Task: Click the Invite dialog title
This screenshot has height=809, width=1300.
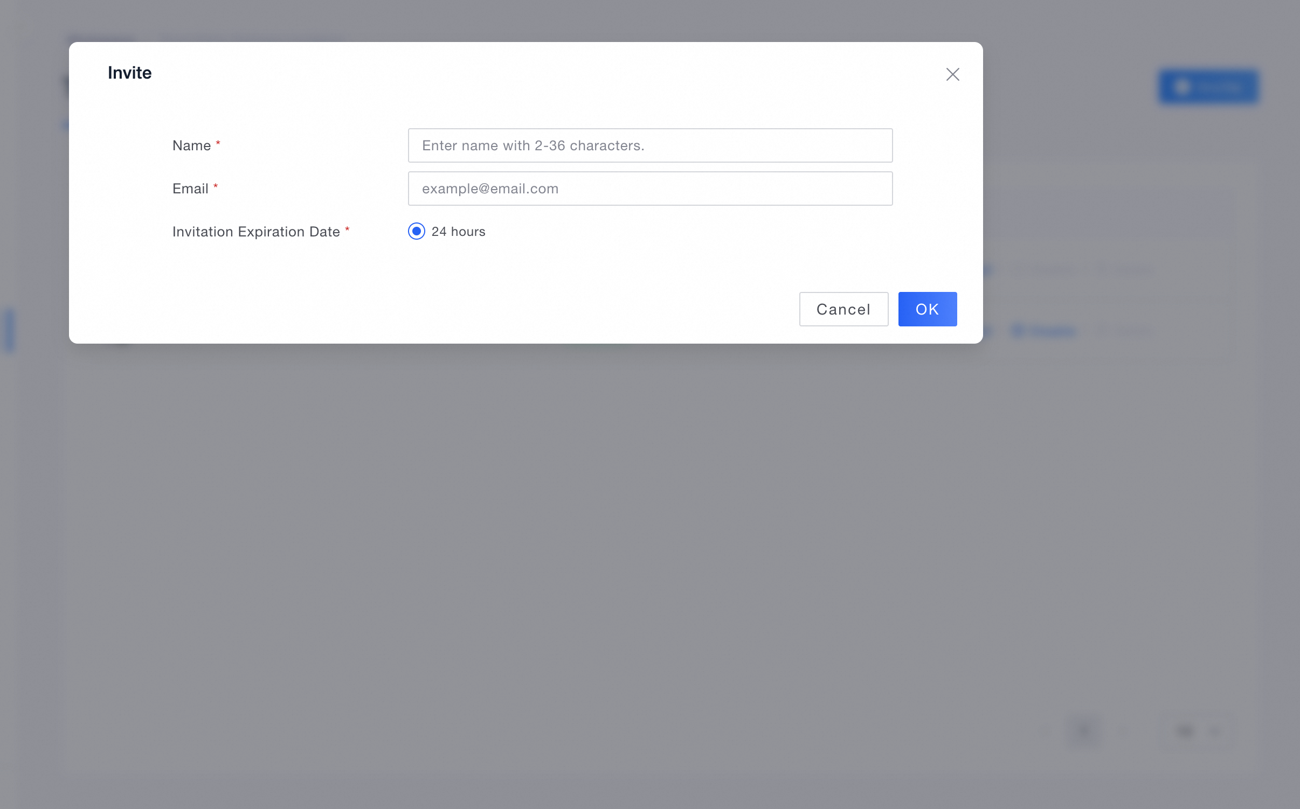Action: pyautogui.click(x=129, y=73)
